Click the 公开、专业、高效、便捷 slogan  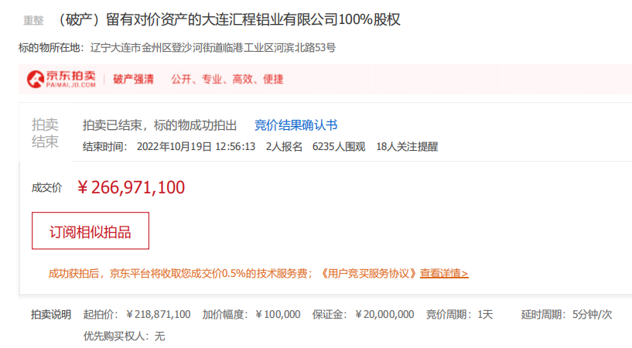(227, 79)
